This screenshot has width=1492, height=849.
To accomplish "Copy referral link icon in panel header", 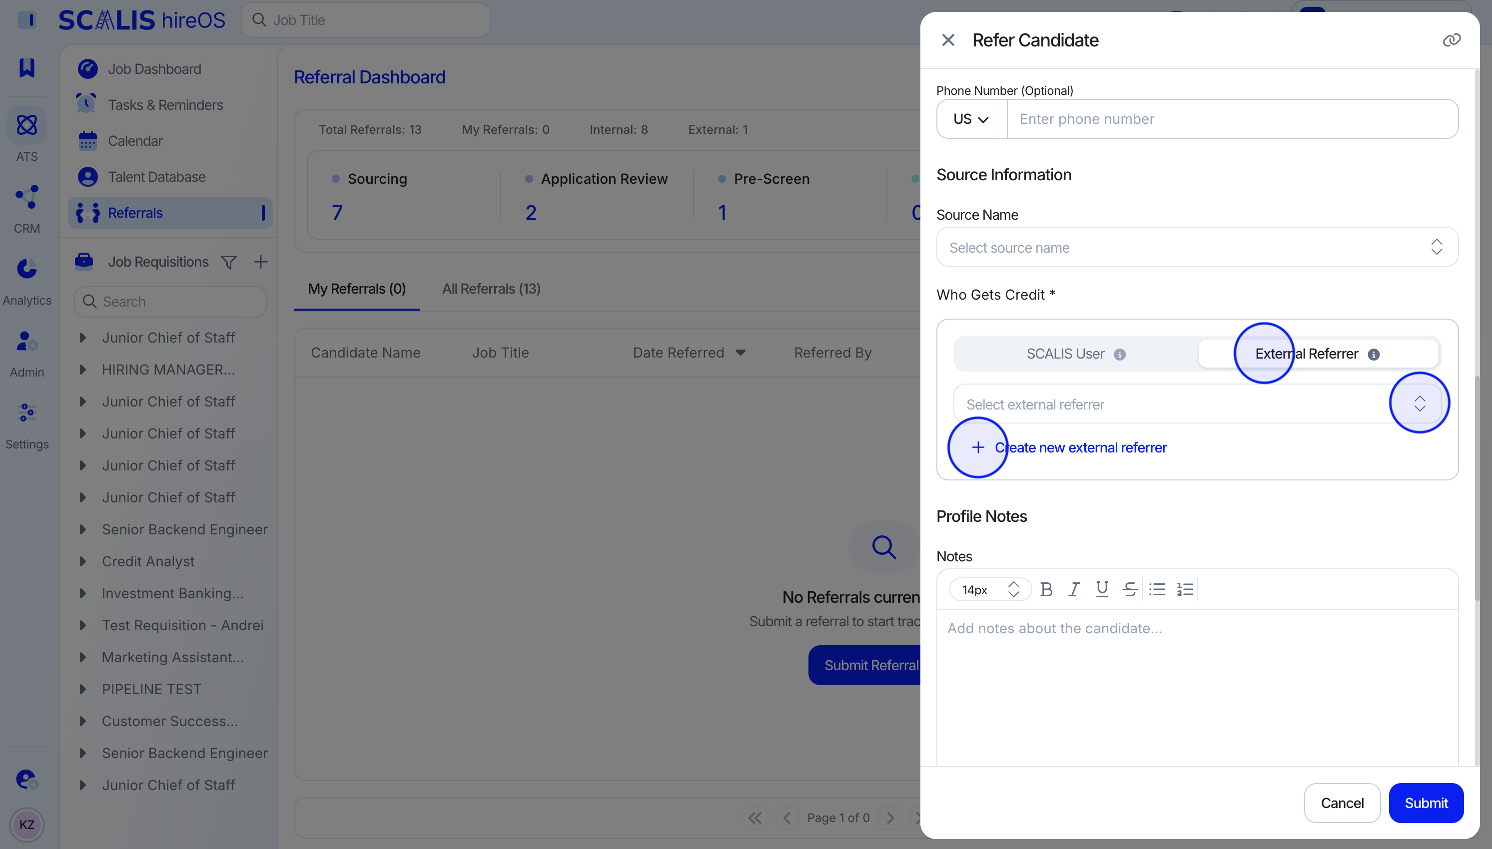I will (x=1451, y=40).
